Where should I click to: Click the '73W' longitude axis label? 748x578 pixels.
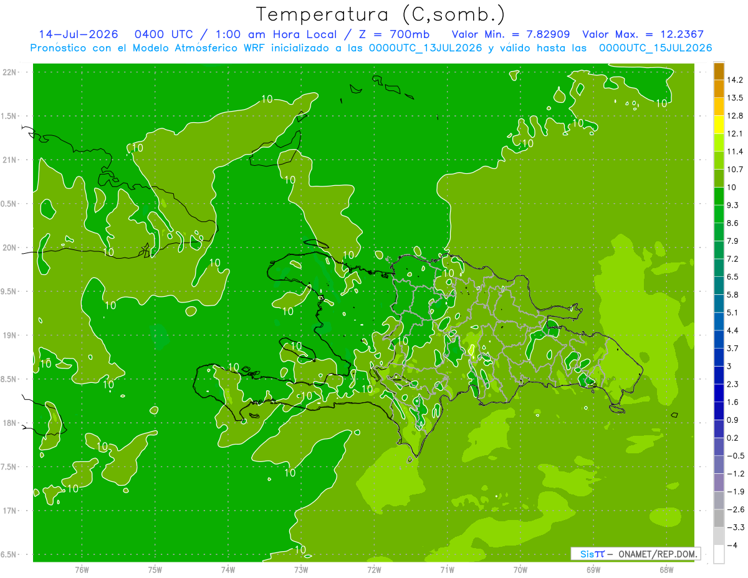(x=301, y=570)
